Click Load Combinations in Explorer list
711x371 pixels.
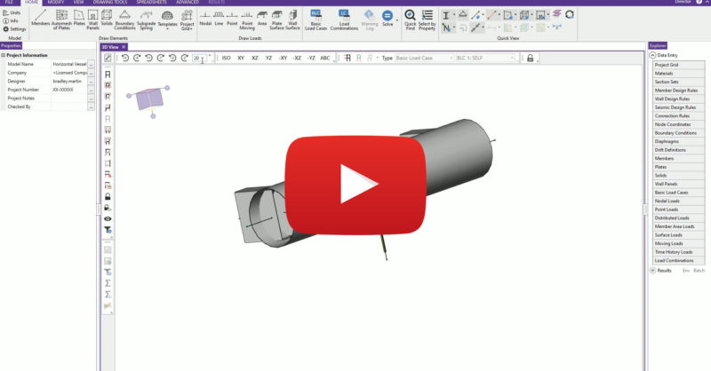click(x=673, y=260)
